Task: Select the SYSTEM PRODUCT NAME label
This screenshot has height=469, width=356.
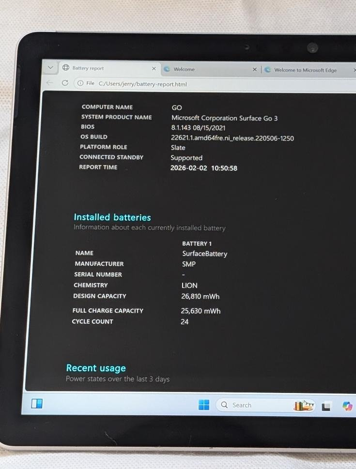Action: 116,117
